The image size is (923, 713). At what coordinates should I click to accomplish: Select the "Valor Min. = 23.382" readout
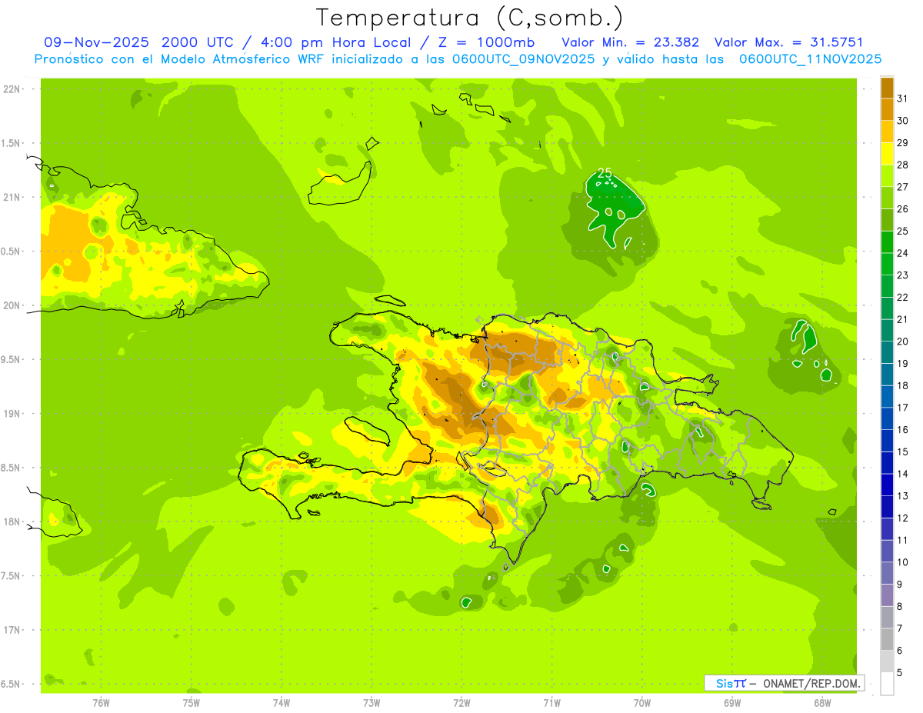pos(631,42)
